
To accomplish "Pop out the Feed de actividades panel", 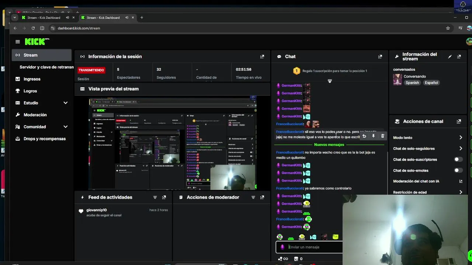I will point(164,197).
